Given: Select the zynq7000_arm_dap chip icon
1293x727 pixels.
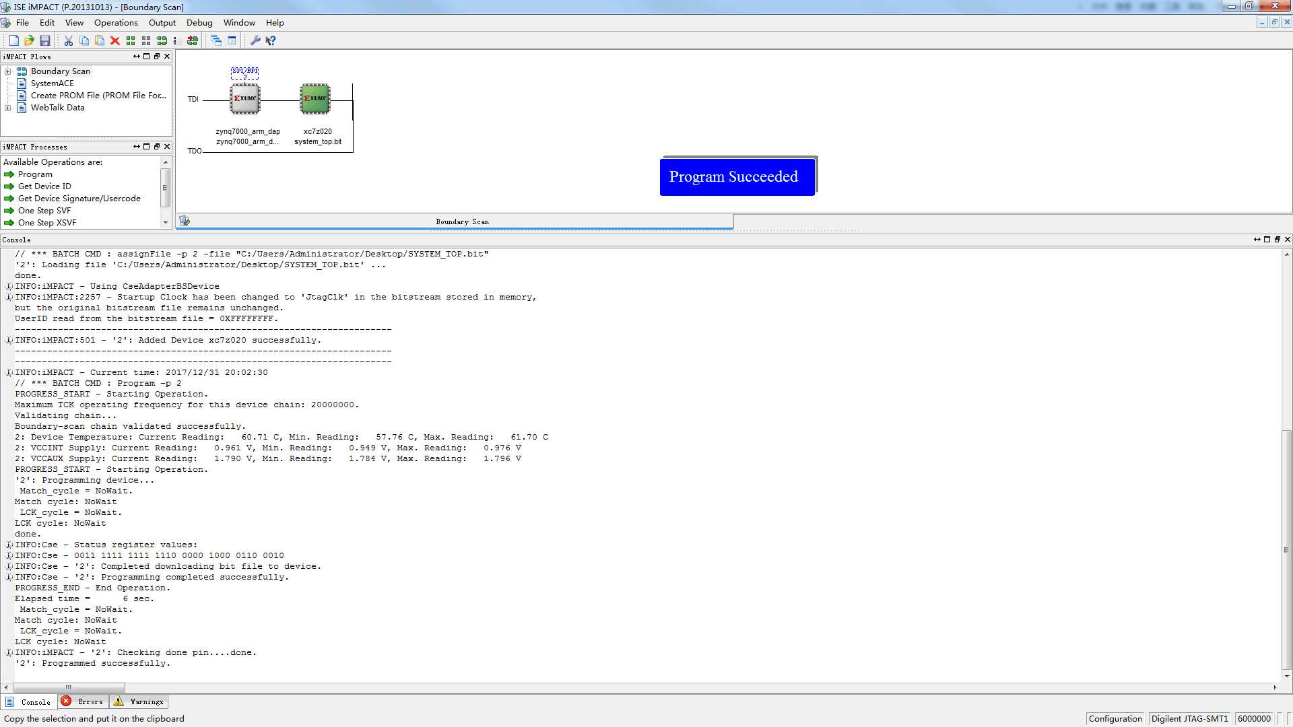Looking at the screenshot, I should pyautogui.click(x=245, y=99).
